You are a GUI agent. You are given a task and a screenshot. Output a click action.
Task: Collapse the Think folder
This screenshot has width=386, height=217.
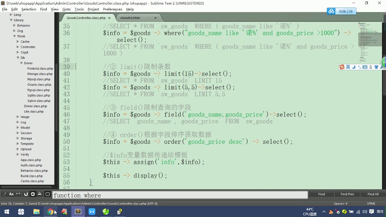pos(14,36)
